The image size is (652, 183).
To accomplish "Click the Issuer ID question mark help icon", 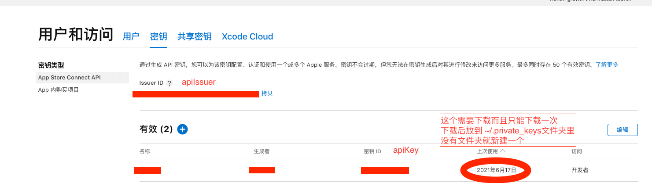I will [x=169, y=83].
